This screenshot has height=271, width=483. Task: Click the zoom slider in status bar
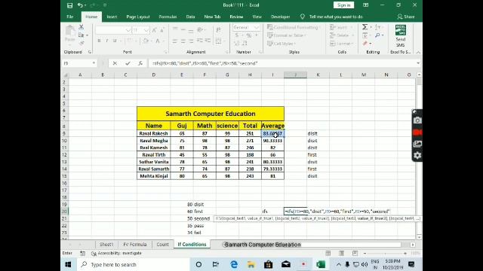[385, 253]
